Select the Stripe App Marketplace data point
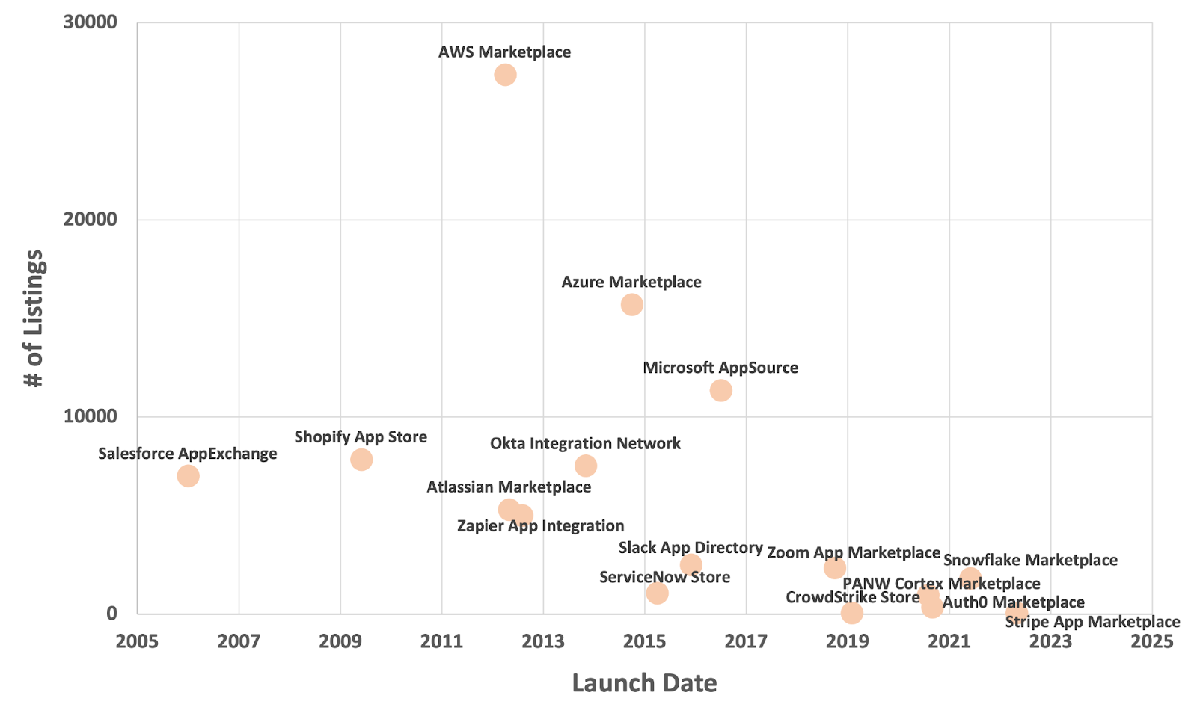Screen dimensions: 1197x719 click(x=1017, y=614)
